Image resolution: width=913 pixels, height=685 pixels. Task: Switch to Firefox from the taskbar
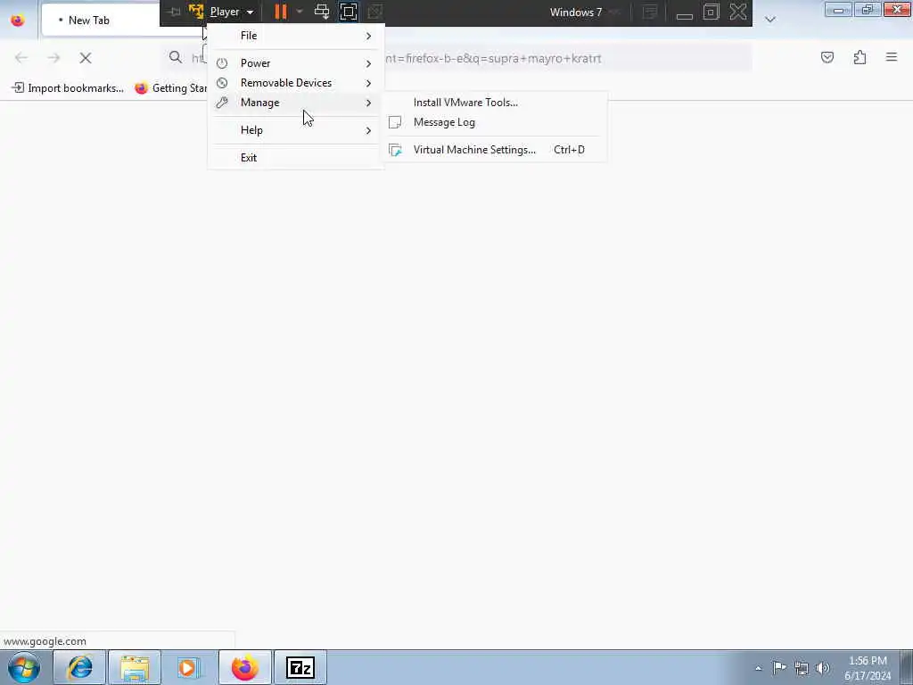coord(244,667)
